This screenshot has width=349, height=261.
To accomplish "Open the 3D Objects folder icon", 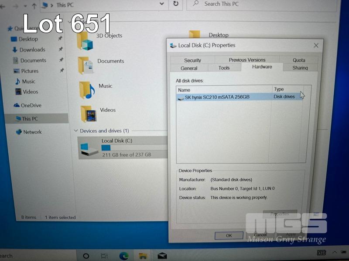I will click(86, 40).
